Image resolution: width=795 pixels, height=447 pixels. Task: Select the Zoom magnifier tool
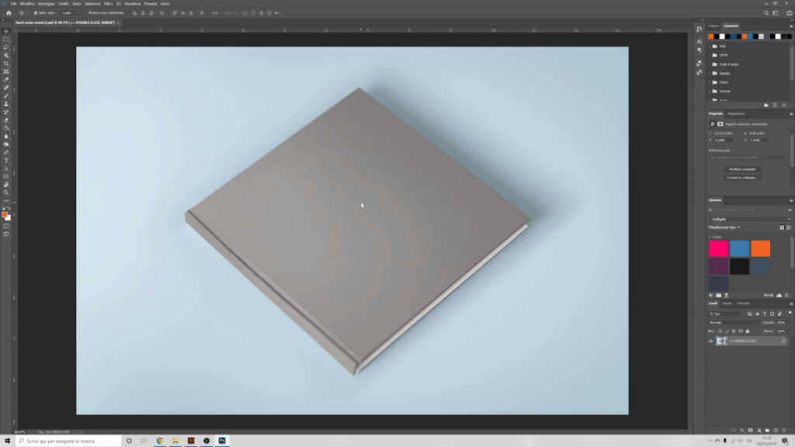pos(6,192)
